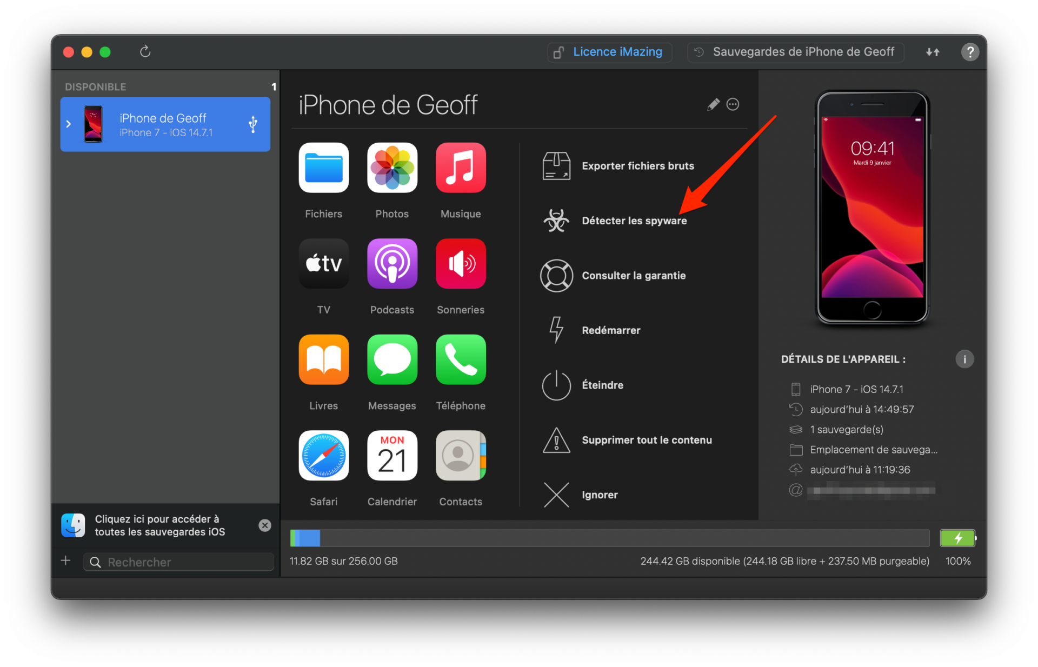The width and height of the screenshot is (1038, 667).
Task: Click the USB connection icon
Action: pyautogui.click(x=252, y=124)
